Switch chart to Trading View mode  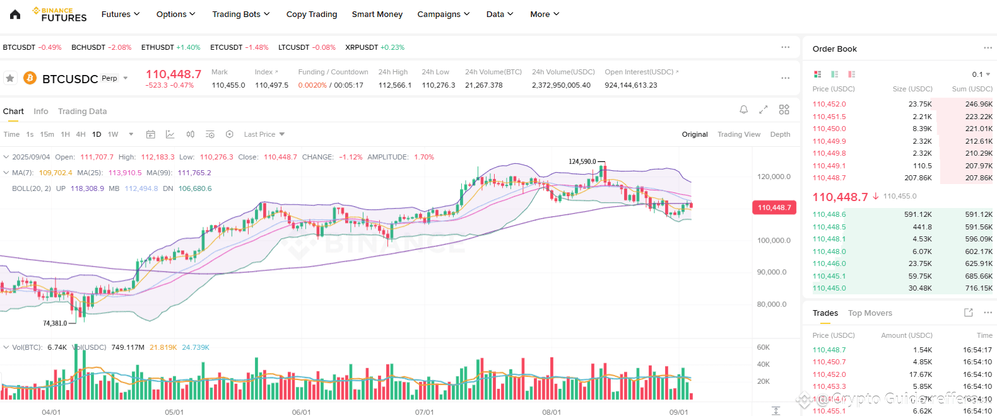click(x=739, y=134)
